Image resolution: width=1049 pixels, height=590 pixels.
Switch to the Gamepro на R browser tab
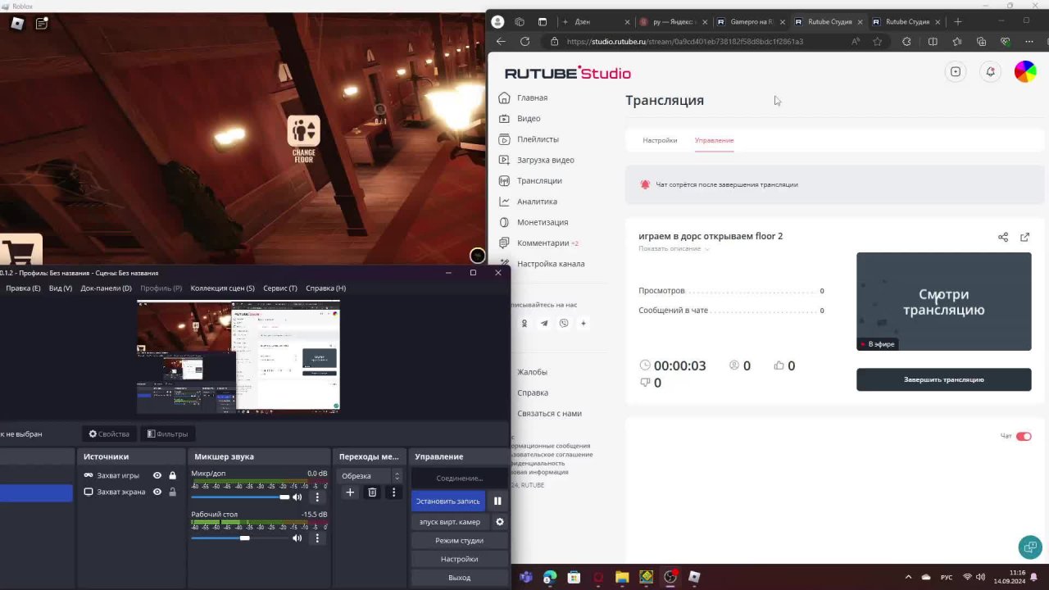pyautogui.click(x=751, y=22)
